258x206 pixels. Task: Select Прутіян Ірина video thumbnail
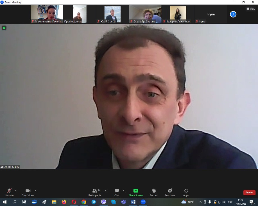click(80, 14)
